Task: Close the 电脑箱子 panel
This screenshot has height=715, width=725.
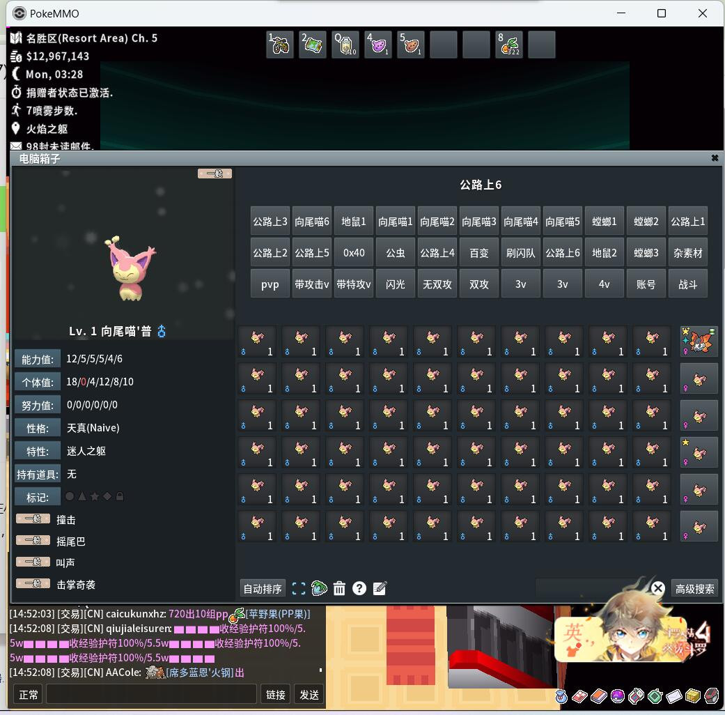Action: [x=715, y=158]
